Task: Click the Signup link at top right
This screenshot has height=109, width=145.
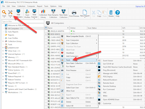Action: click(x=140, y=6)
